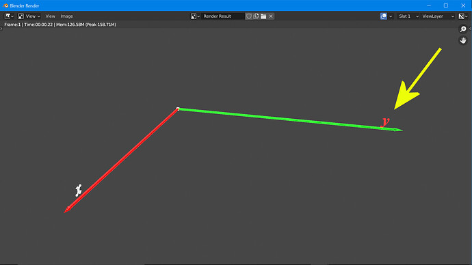Close the Blender Render window
The height and width of the screenshot is (265, 472).
pyautogui.click(x=463, y=5)
